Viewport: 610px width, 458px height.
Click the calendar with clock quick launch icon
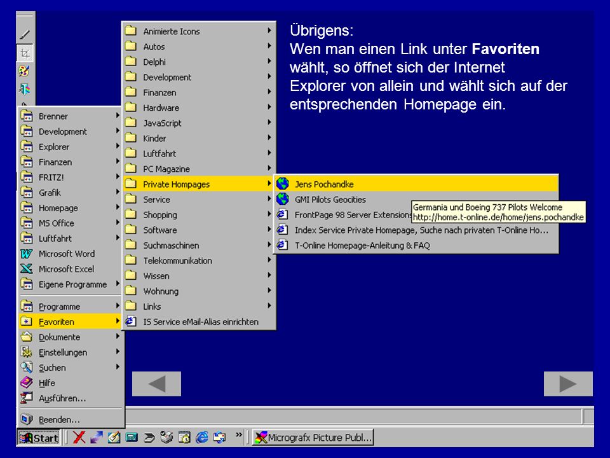(184, 438)
